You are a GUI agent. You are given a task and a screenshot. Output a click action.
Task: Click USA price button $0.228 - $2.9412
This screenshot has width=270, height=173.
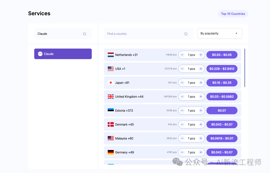coord(222,69)
